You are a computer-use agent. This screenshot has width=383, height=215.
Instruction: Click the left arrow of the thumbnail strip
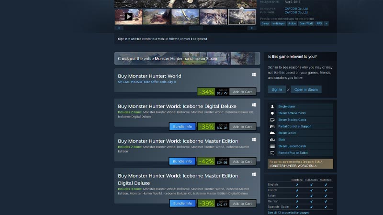[x=119, y=28]
